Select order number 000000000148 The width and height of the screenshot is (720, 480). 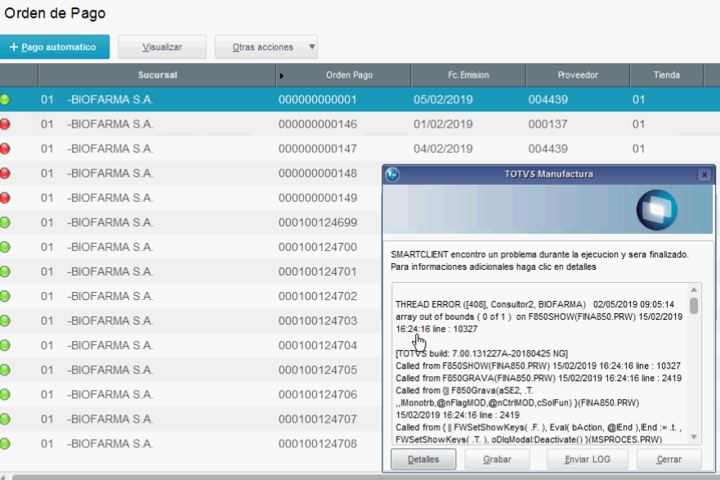(x=317, y=173)
